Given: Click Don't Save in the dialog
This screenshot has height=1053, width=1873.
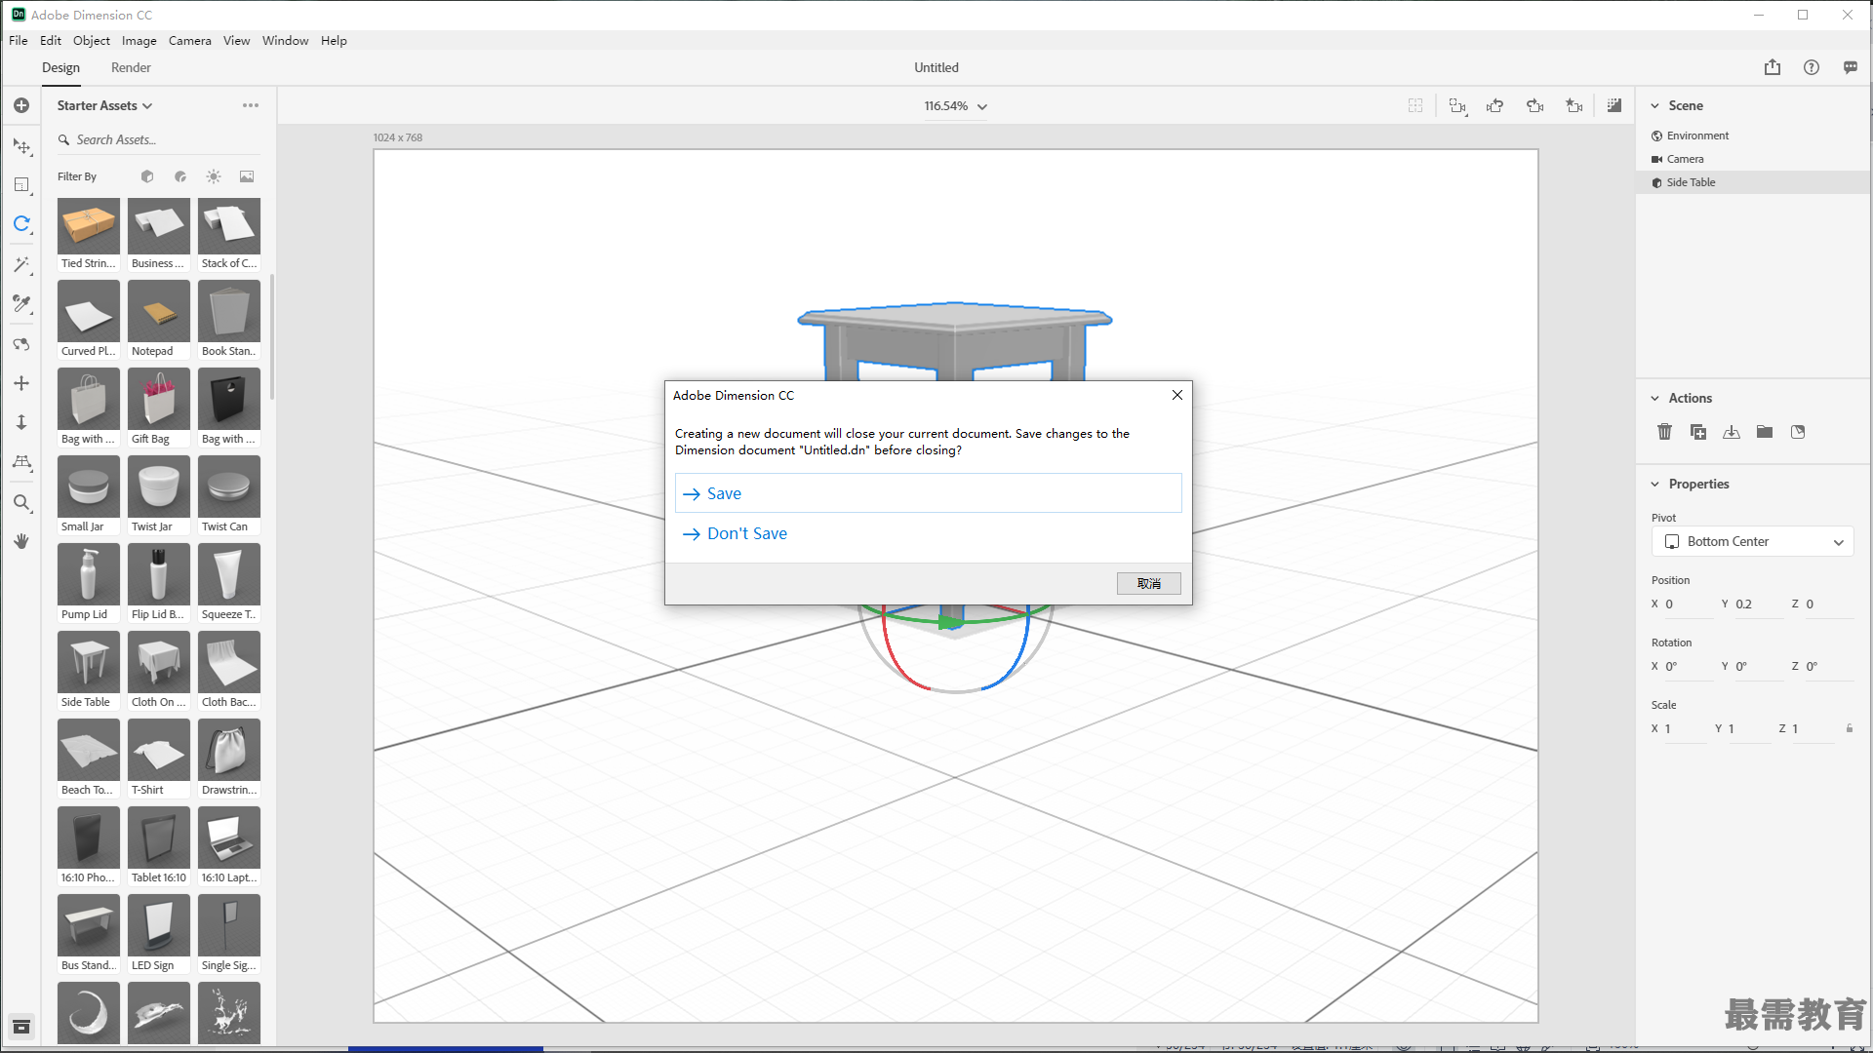Looking at the screenshot, I should point(928,533).
